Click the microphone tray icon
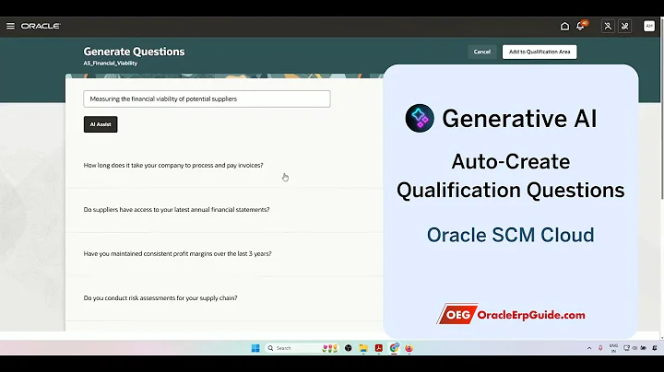This screenshot has width=664, height=372. (x=600, y=348)
